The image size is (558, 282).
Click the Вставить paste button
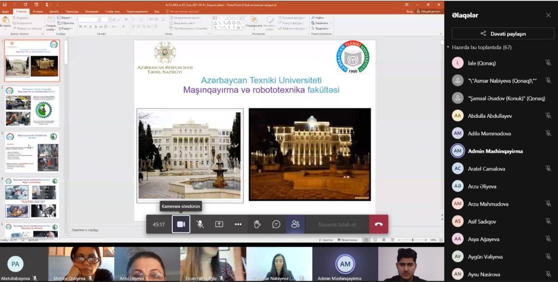5,22
